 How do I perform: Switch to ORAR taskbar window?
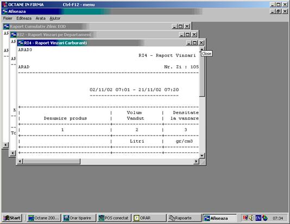point(149,218)
